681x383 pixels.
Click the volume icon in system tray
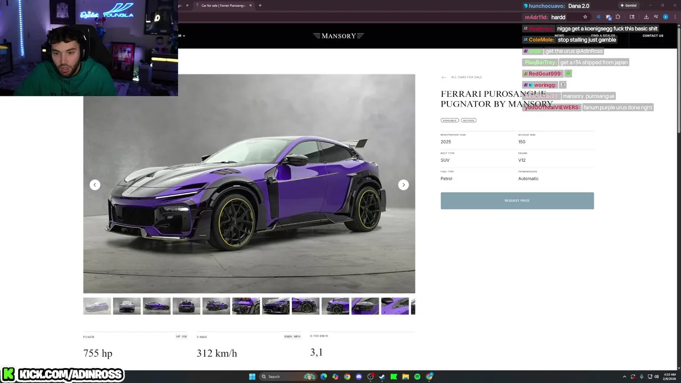click(656, 377)
